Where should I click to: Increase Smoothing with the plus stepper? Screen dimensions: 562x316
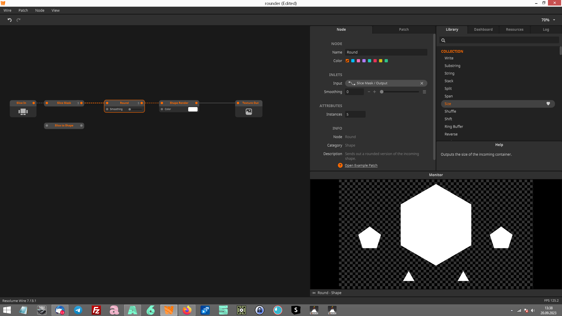[x=374, y=92]
